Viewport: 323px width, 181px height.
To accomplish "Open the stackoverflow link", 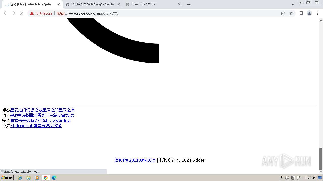I will (58, 120).
